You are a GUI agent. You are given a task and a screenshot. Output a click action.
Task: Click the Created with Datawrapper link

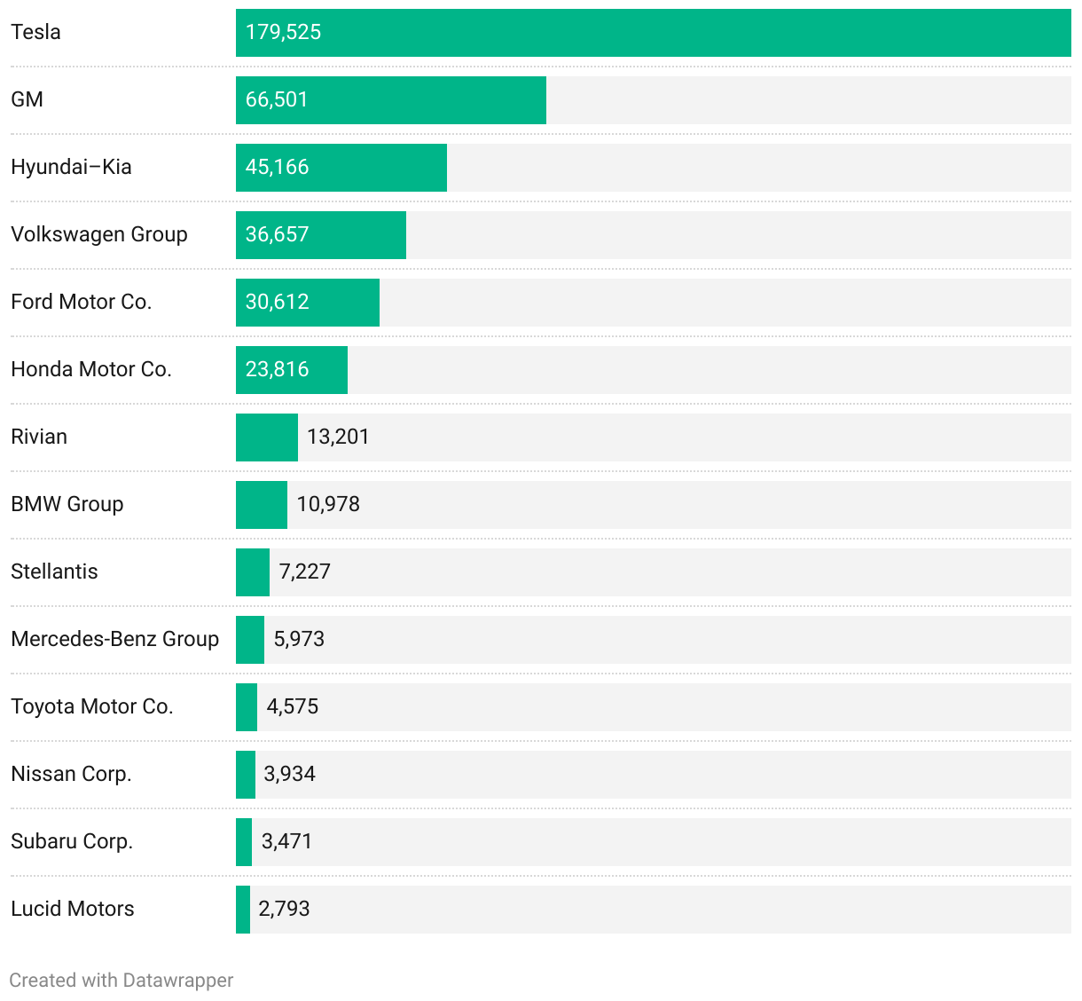pyautogui.click(x=122, y=981)
